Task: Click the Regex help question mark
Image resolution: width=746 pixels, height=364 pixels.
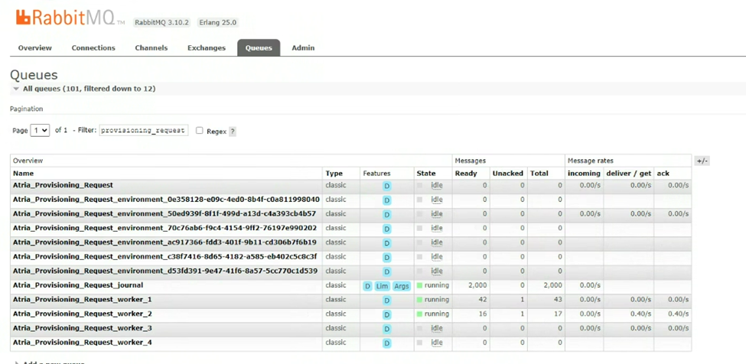Action: [233, 132]
